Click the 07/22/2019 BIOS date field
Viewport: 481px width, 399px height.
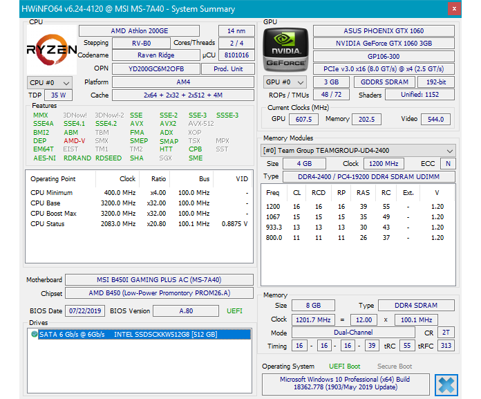click(x=85, y=311)
